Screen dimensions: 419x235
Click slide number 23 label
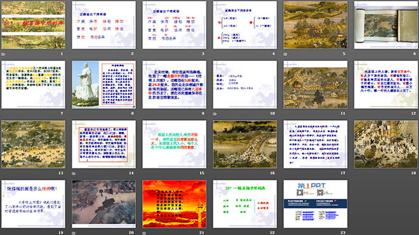(343, 233)
